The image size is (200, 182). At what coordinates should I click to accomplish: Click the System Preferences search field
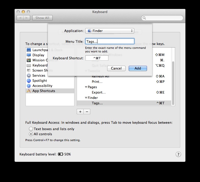coord(162,18)
